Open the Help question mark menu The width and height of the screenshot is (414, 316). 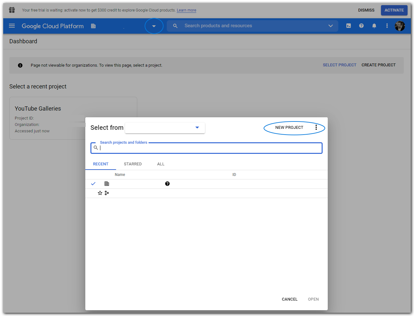(x=361, y=26)
